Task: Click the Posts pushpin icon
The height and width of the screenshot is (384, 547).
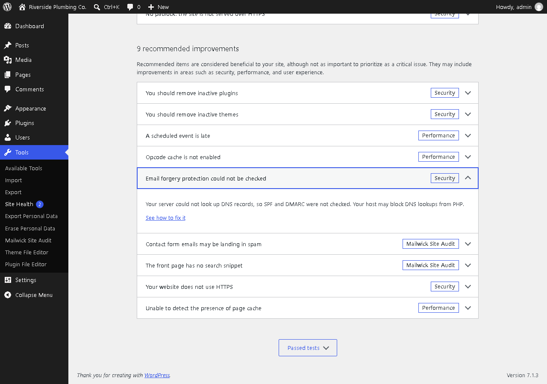Action: click(8, 45)
